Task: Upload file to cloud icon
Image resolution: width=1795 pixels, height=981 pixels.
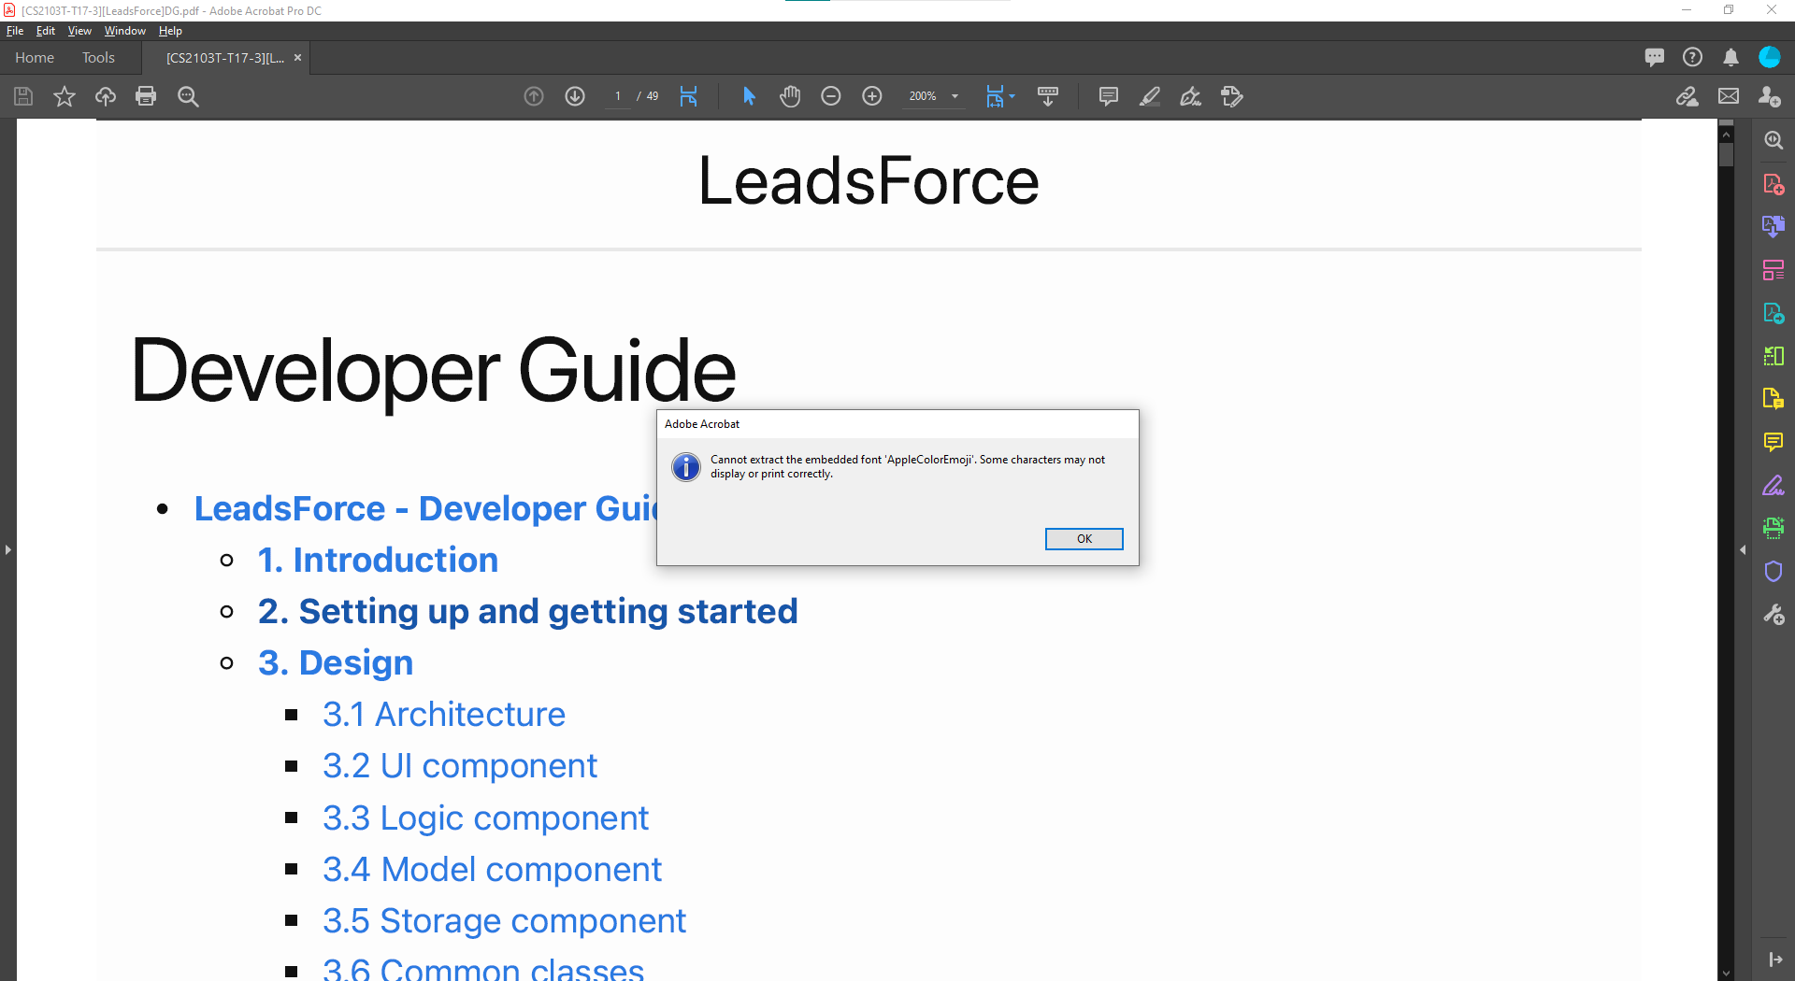Action: [x=106, y=96]
